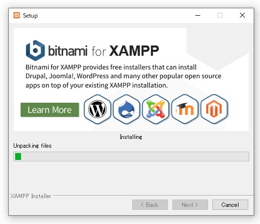Click the XAMPP icon in title bar
The height and width of the screenshot is (224, 260).
coord(17,15)
